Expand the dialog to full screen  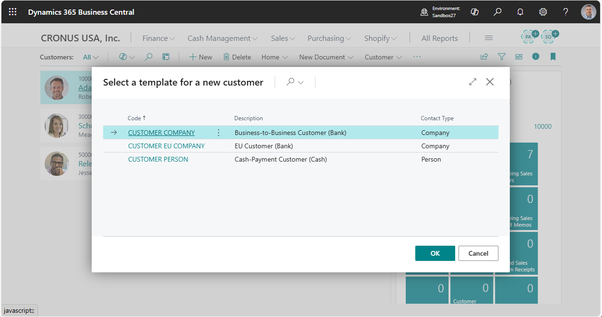tap(472, 82)
